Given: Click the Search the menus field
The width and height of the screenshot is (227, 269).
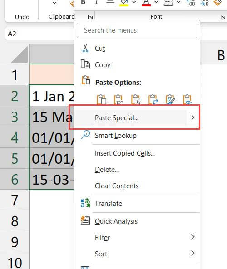Looking at the screenshot, I should (137, 30).
